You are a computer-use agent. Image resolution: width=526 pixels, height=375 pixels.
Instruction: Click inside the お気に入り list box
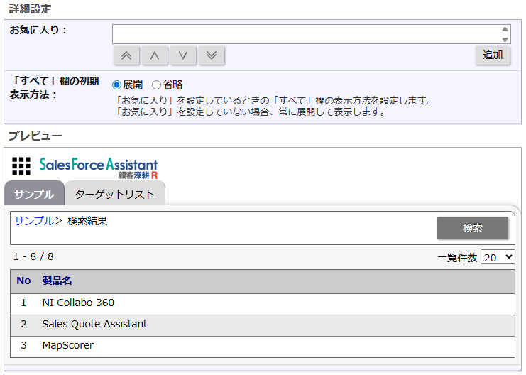pos(305,34)
